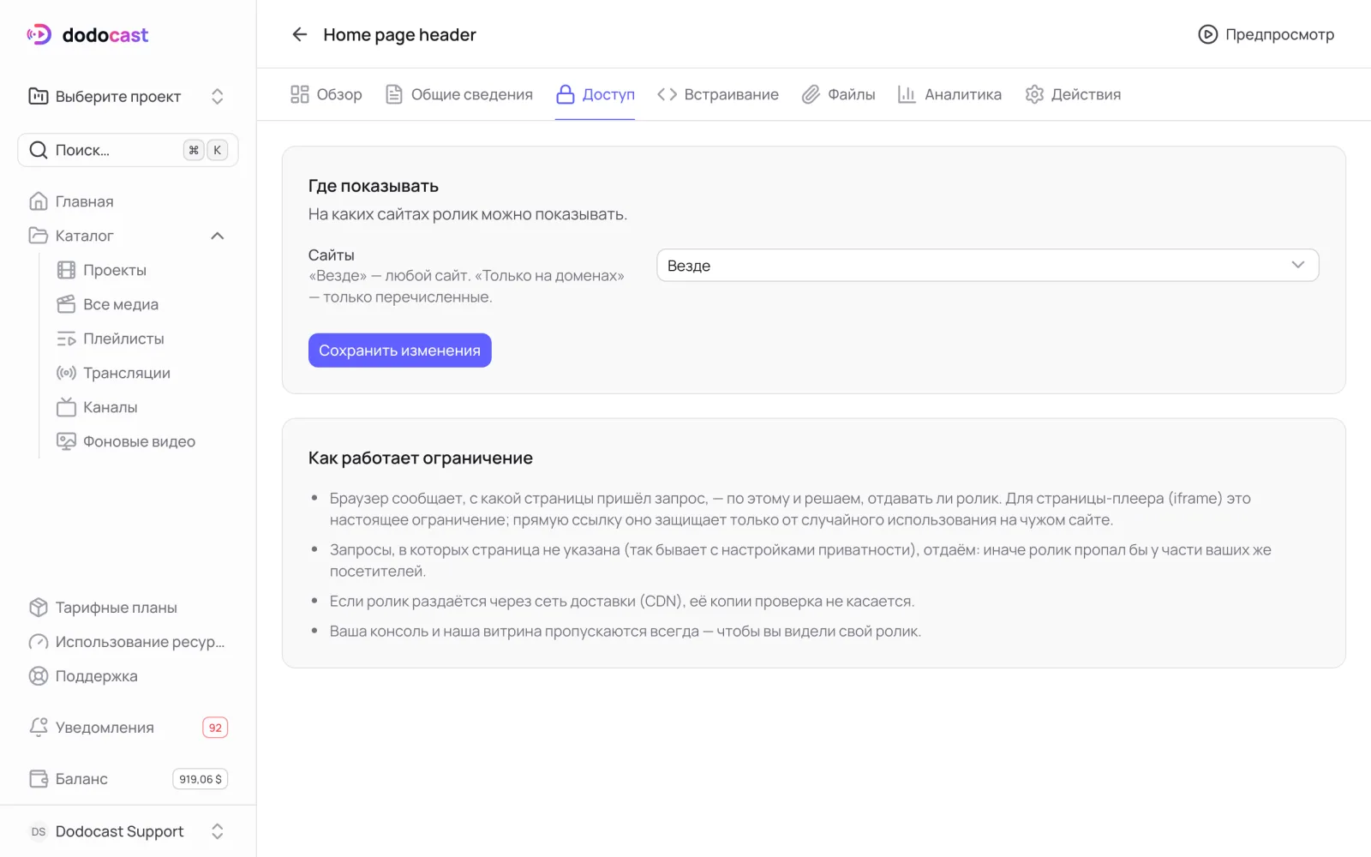Open Проекты in the catalog

[x=141, y=270]
